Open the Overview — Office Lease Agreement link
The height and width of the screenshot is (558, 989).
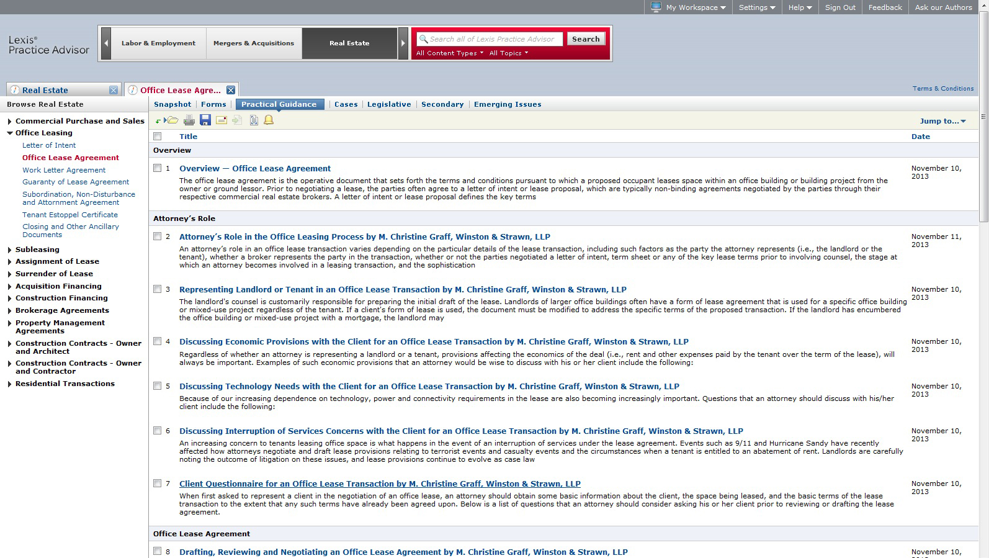pyautogui.click(x=255, y=168)
